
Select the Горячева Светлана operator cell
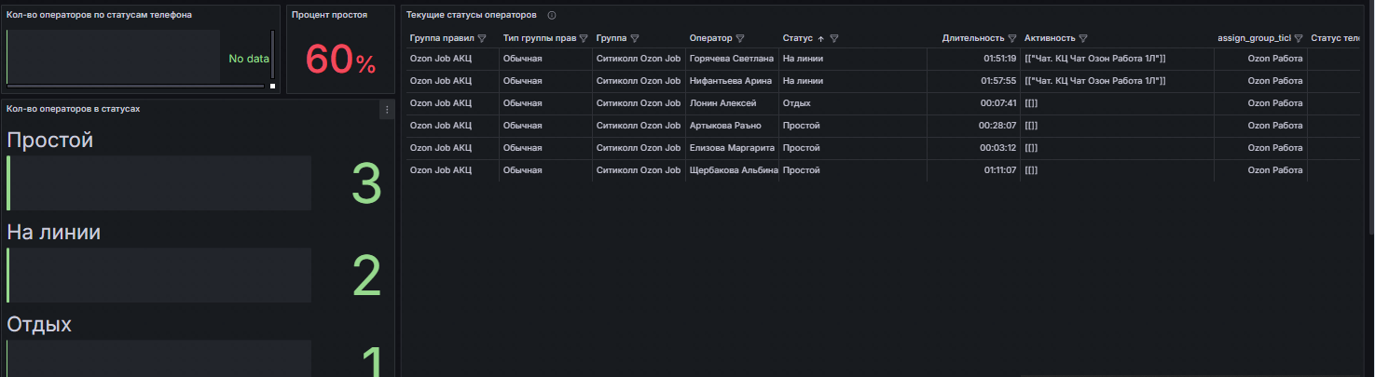pyautogui.click(x=732, y=59)
